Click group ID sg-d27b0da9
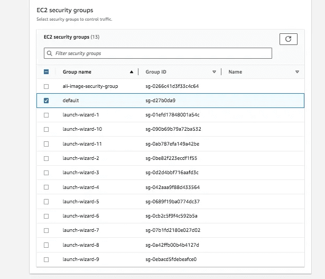325x279 pixels. pos(161,101)
